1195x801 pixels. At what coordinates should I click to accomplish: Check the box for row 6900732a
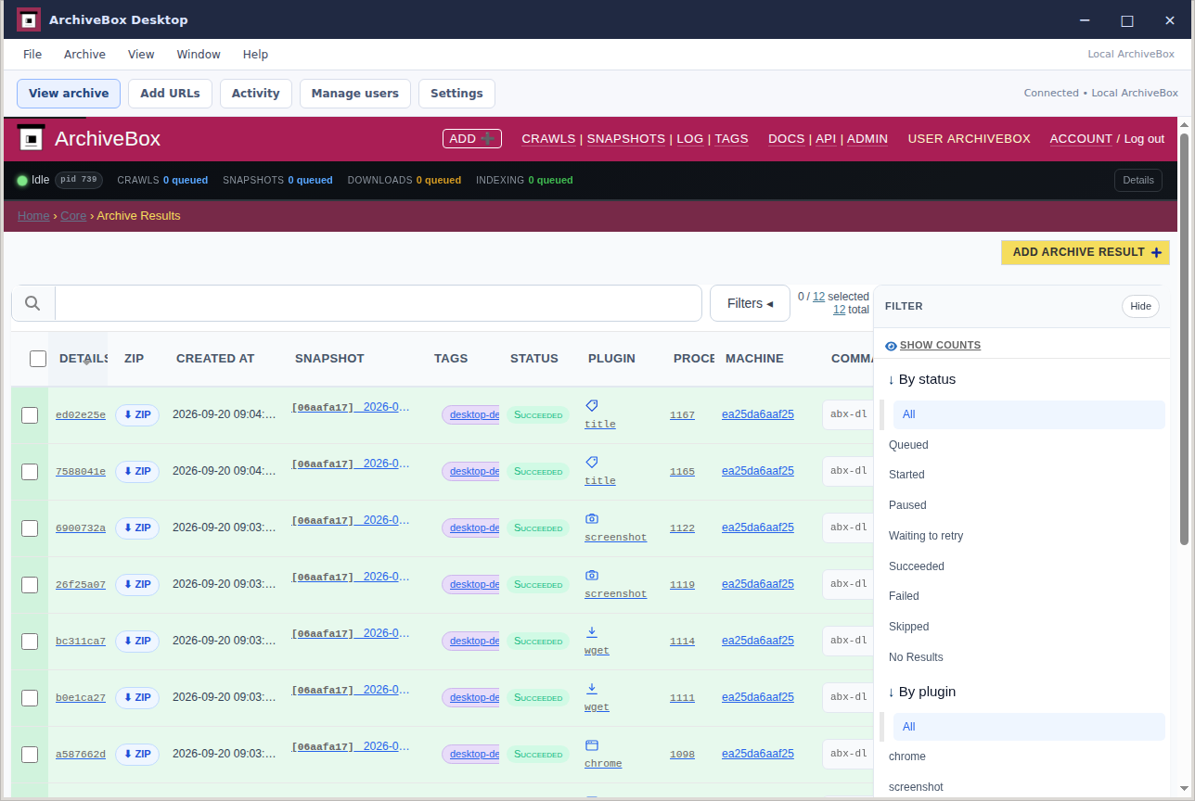pos(30,528)
